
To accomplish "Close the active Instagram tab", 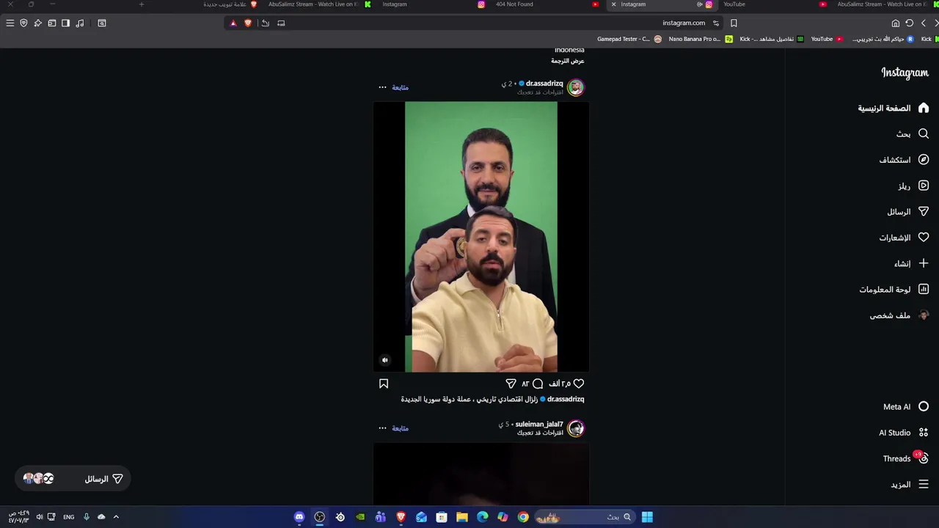I will point(613,4).
